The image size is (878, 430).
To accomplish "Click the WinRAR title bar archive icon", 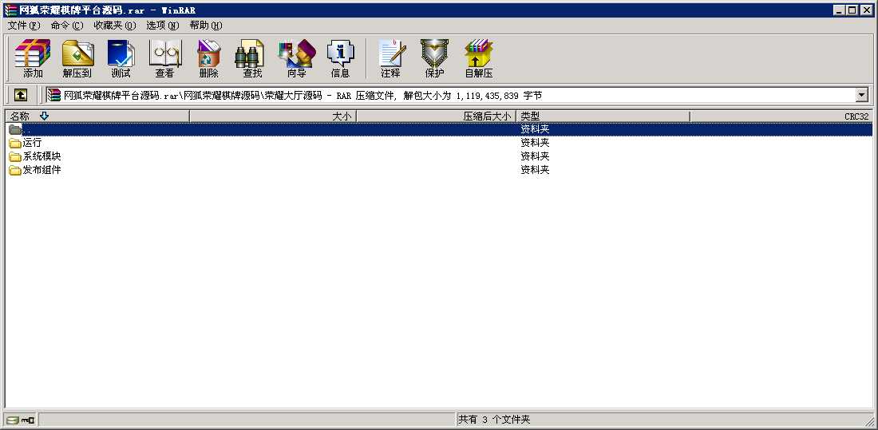I will (10, 10).
